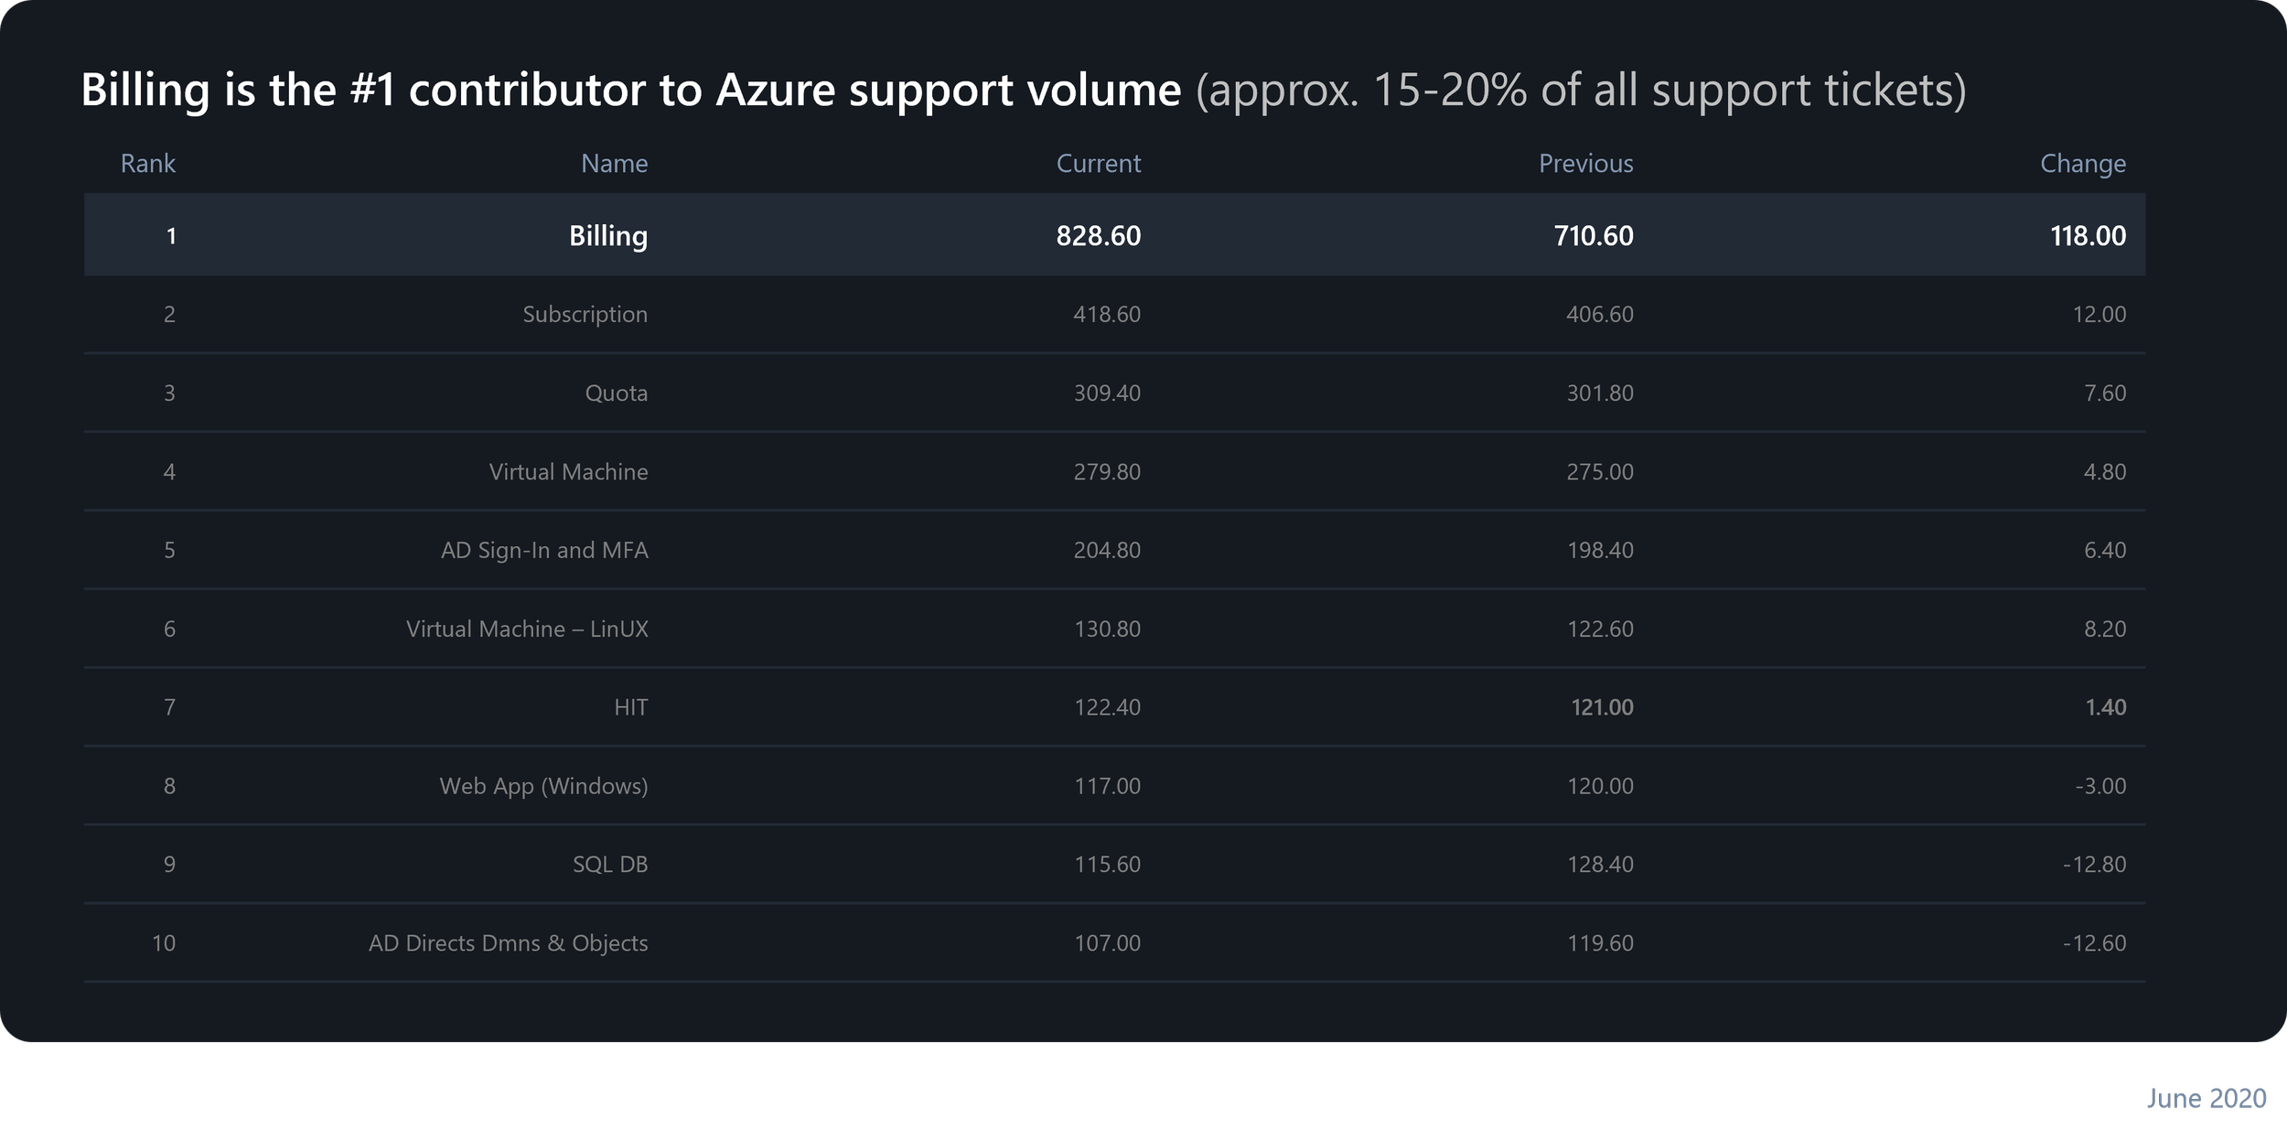Select the Quota row name
Screen dimensions: 2287x1130
click(x=616, y=393)
